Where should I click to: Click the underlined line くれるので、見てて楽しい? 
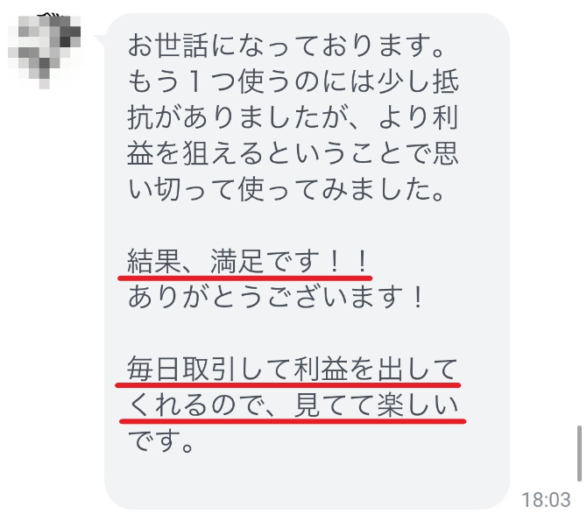[x=293, y=405]
